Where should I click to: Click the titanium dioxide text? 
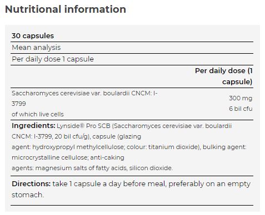click(x=173, y=147)
